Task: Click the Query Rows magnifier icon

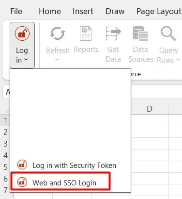Action: 168,33
